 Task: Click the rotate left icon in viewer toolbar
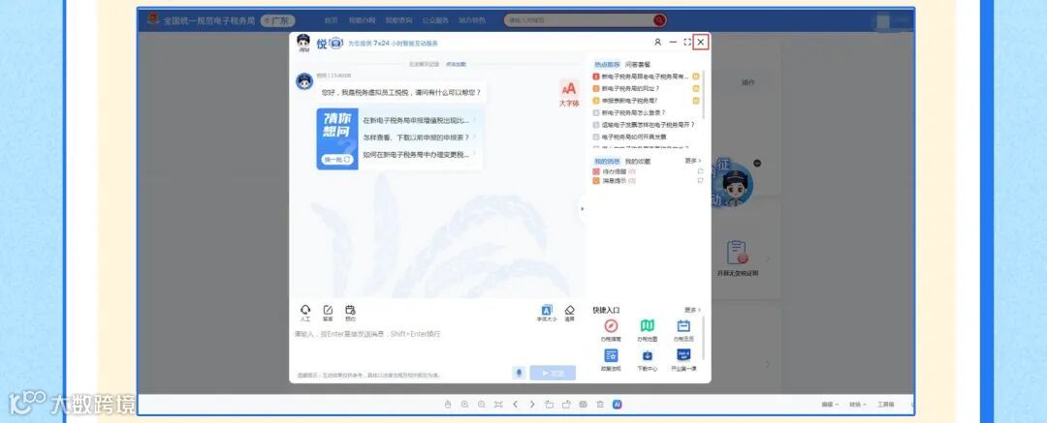tap(549, 405)
